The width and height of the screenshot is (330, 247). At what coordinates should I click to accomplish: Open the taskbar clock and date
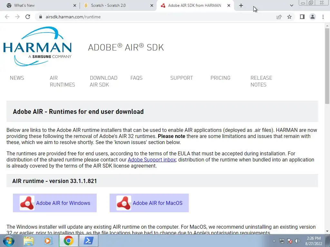point(314,241)
